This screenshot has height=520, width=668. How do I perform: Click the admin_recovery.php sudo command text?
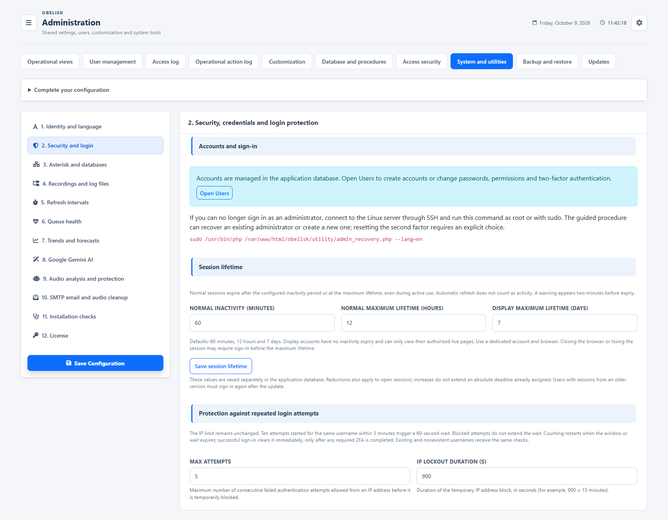point(306,239)
